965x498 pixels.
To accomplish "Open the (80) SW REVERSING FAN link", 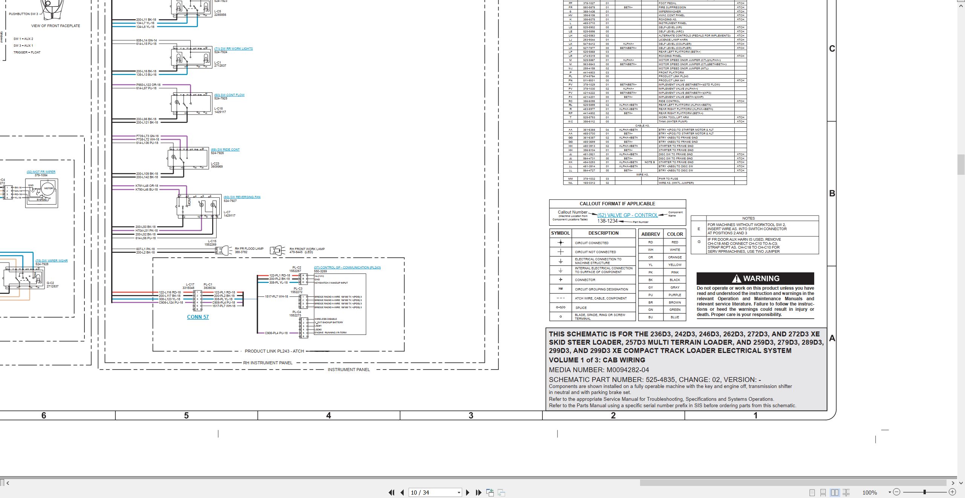I will coord(242,197).
